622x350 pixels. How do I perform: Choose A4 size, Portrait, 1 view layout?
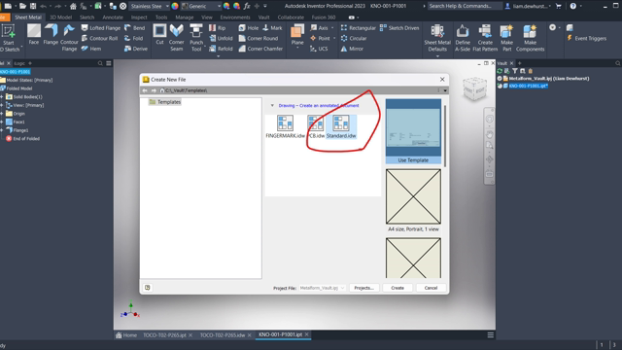pos(413,200)
